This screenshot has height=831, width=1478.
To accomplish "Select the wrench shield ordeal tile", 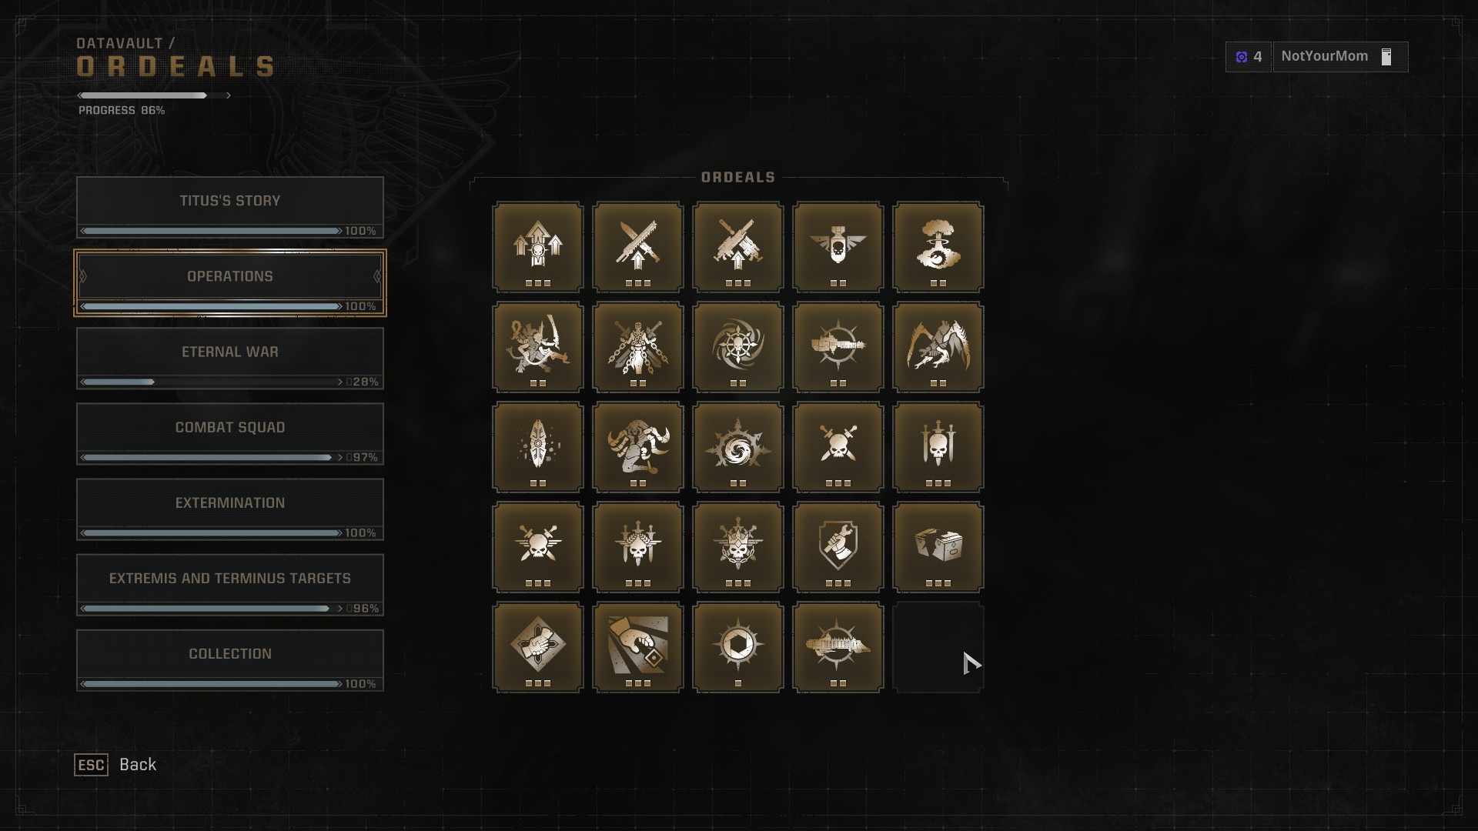I will click(x=838, y=547).
